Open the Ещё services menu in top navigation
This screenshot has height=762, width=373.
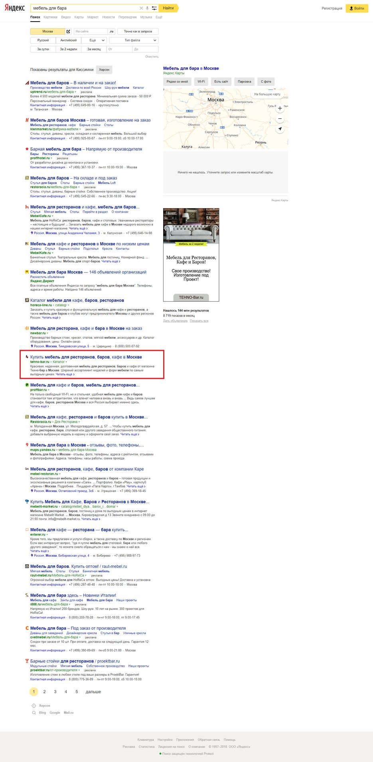point(159,17)
